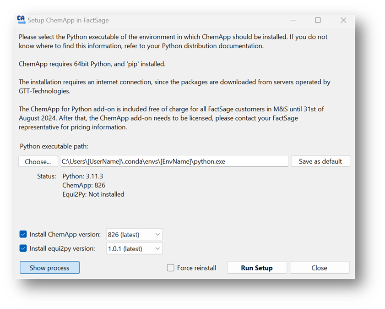Click the Force reinstall label text
Viewport: 385px width, 309px height.
[x=196, y=268]
